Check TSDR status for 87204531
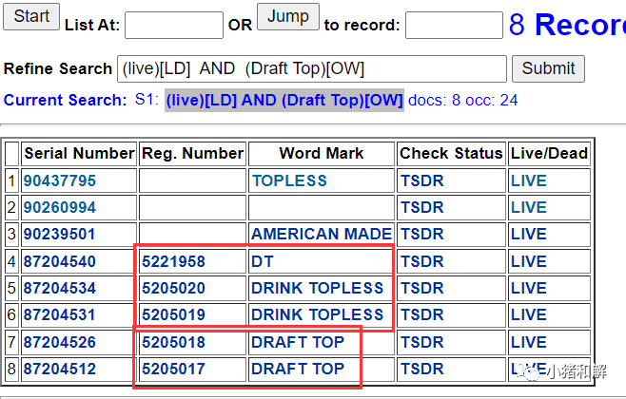 422,315
